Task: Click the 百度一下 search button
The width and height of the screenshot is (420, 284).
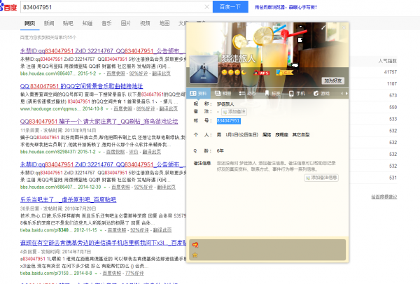Action: [x=230, y=7]
